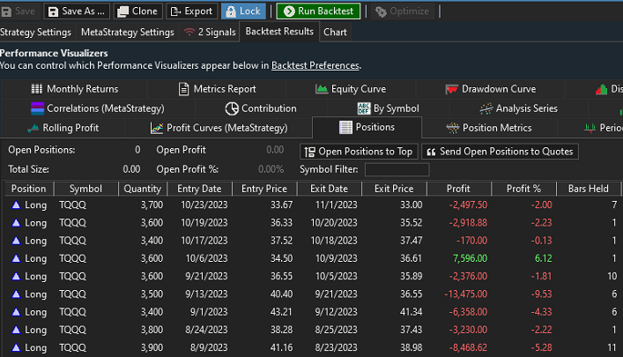623x357 pixels.
Task: Open the Rolling Profit visualizer
Action: coord(63,128)
